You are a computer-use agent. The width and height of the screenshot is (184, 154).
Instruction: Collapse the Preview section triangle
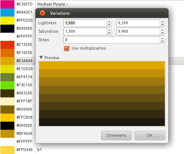pos(41,57)
